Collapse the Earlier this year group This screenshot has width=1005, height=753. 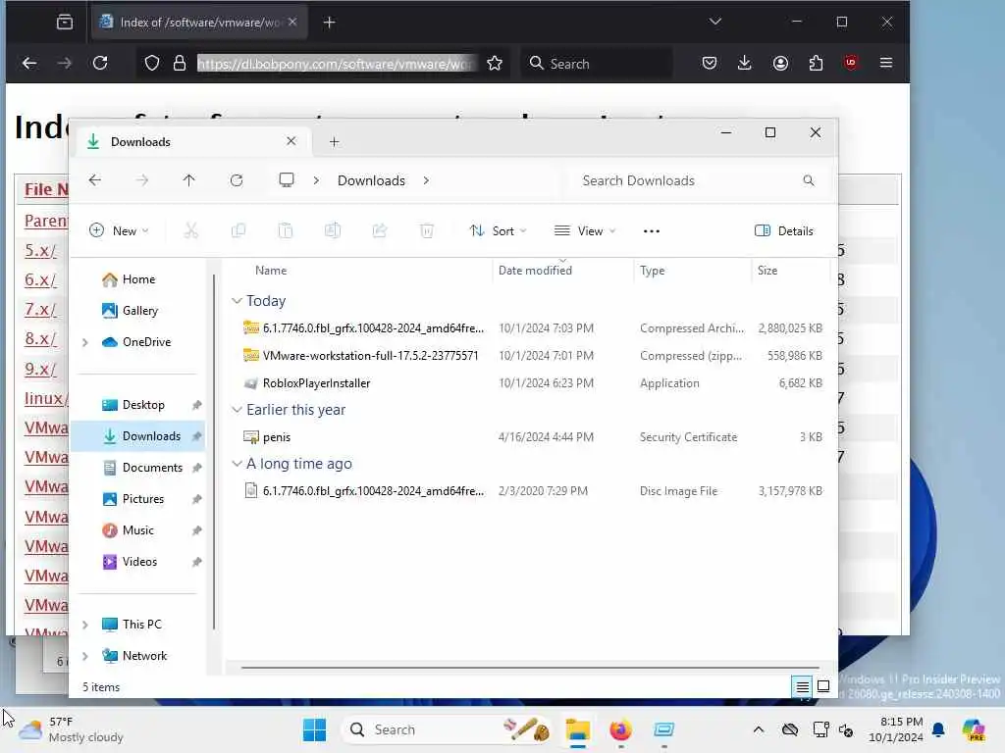(x=237, y=409)
